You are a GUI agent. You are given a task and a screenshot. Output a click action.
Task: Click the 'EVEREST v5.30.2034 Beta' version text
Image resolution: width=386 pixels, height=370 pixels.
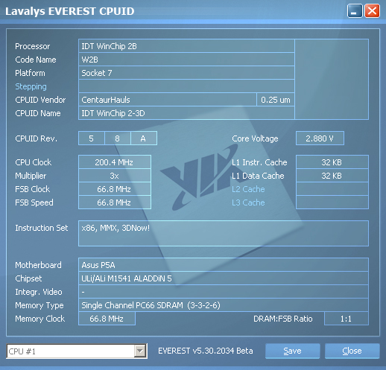206,351
